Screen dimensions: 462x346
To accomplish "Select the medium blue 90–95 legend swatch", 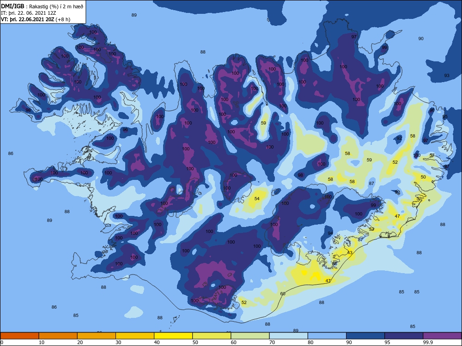I will click(365, 336).
